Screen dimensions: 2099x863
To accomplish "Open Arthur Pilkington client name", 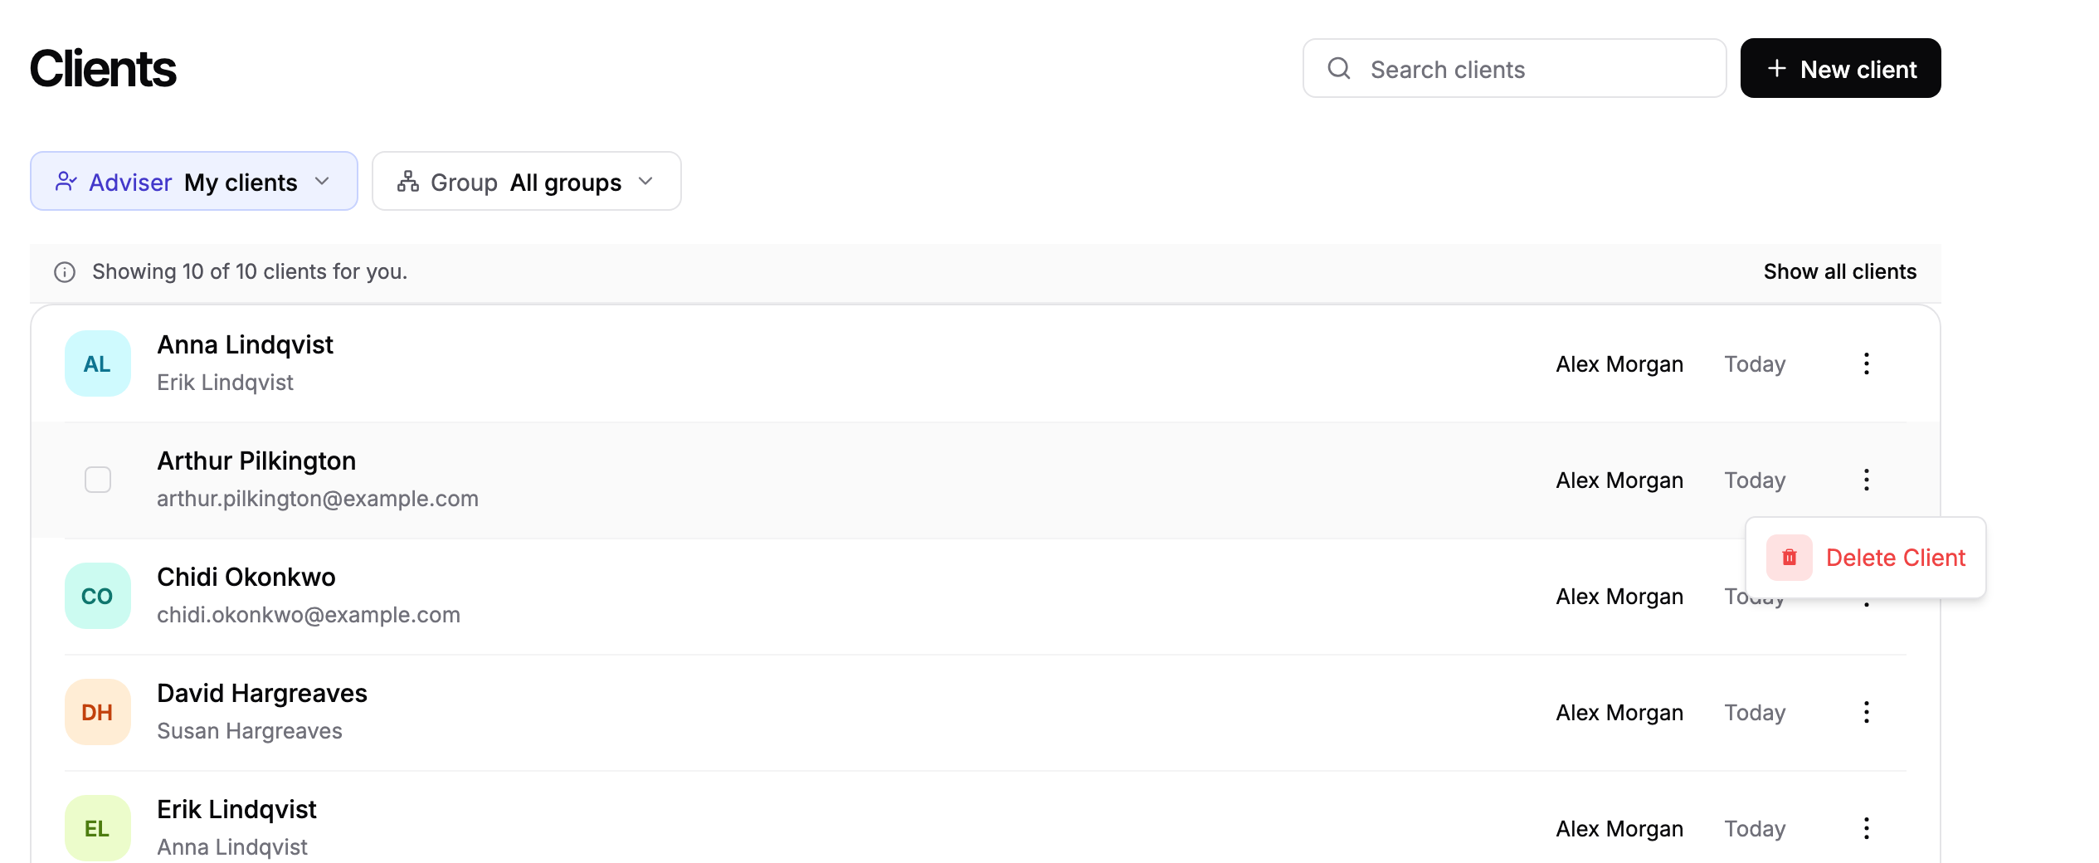I will click(256, 461).
